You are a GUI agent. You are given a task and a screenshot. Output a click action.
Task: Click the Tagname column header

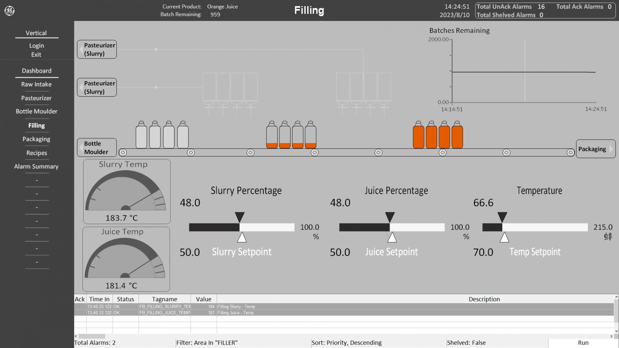(164, 299)
